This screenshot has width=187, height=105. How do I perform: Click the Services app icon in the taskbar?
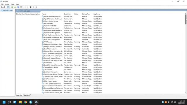[x=36, y=102]
